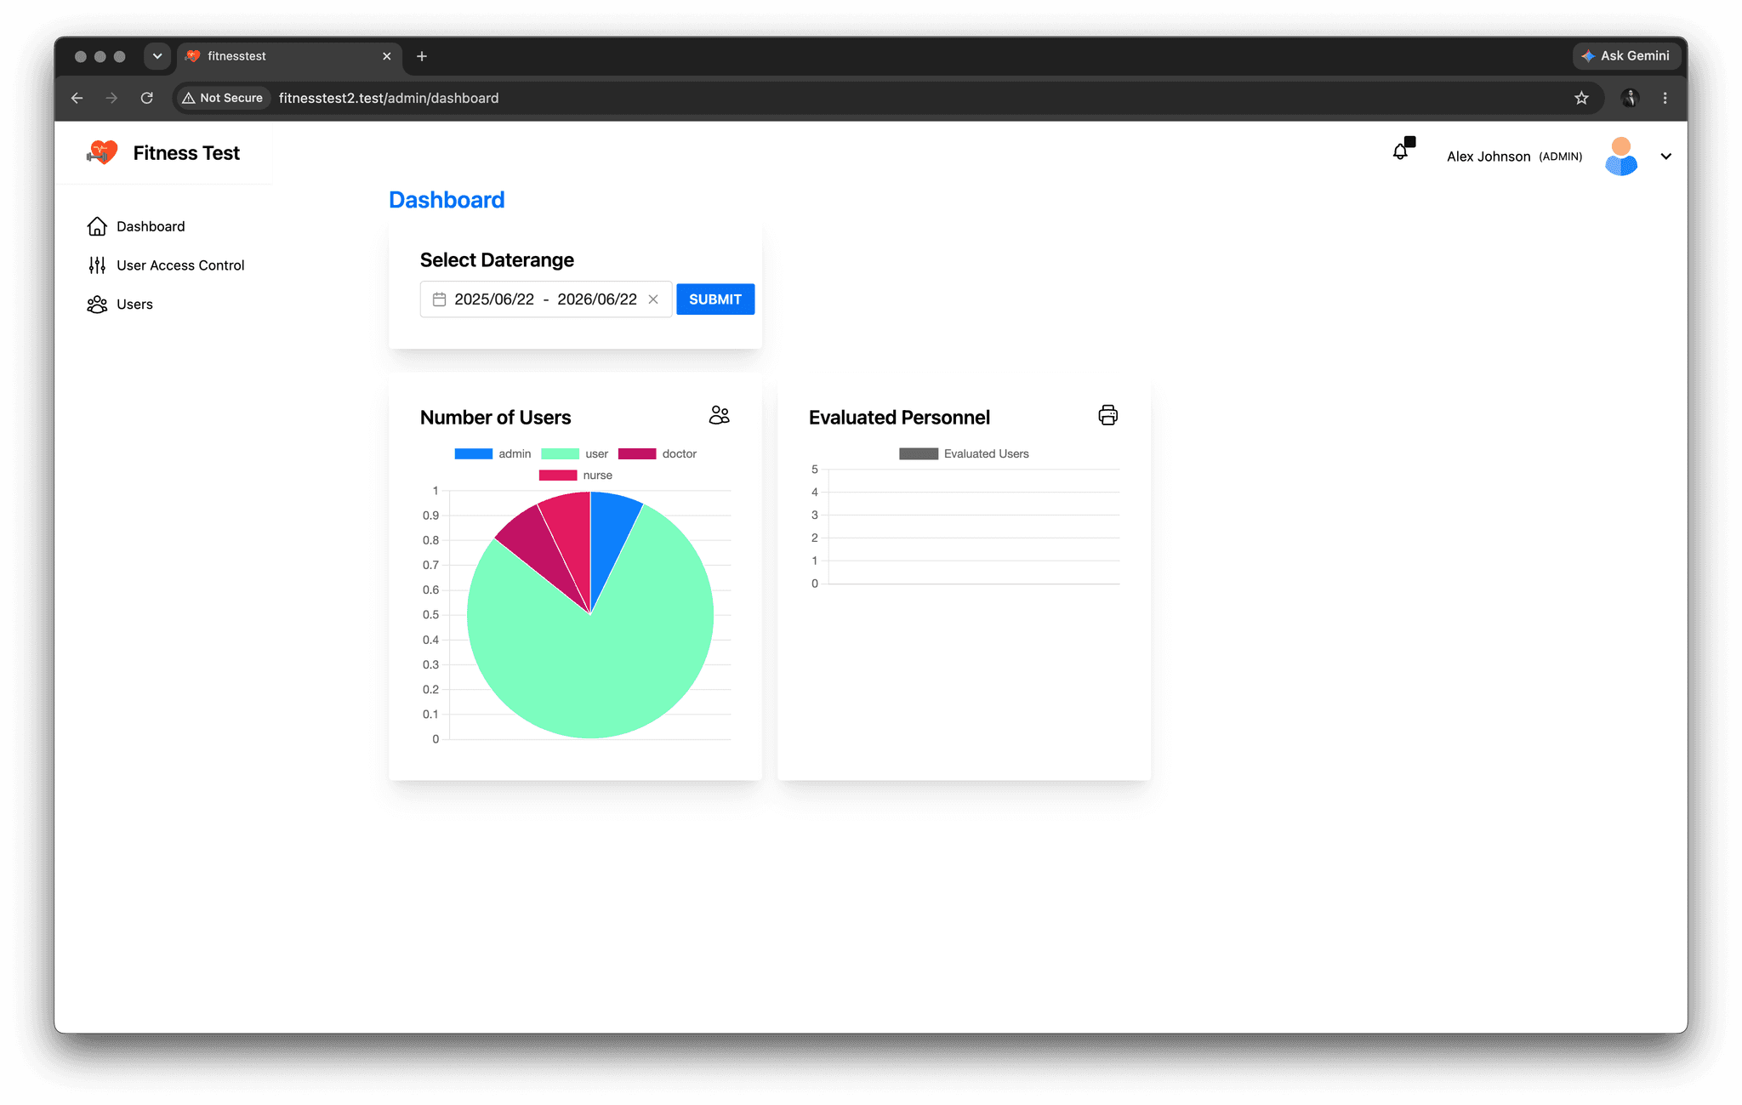Click the Fitness Test heart logo
Image resolution: width=1742 pixels, height=1105 pixels.
pyautogui.click(x=102, y=153)
